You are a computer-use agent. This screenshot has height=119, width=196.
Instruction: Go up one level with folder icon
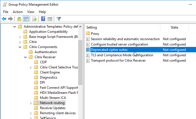point(19,19)
